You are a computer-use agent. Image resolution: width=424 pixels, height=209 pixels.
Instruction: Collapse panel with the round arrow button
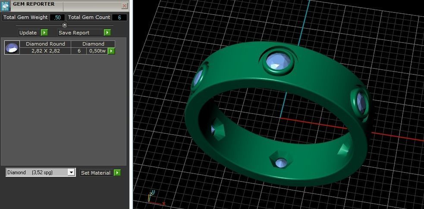[x=65, y=25]
